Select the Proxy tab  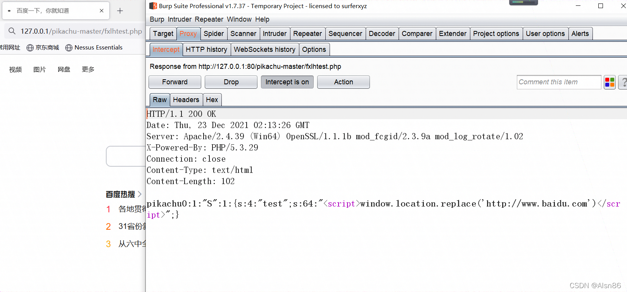point(188,34)
